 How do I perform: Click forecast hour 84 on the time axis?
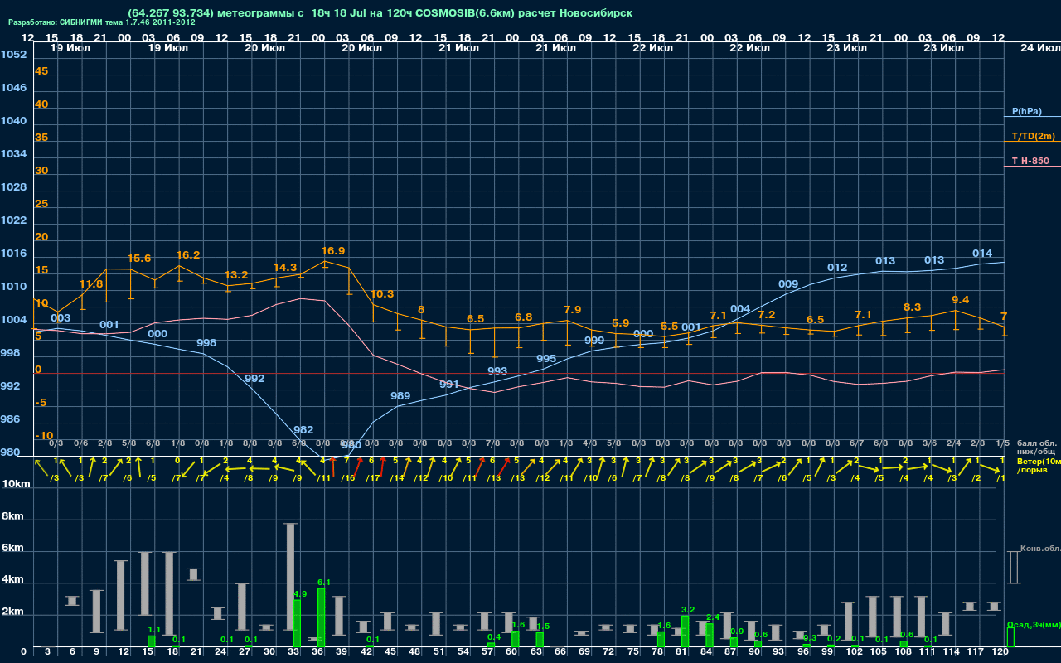[705, 652]
